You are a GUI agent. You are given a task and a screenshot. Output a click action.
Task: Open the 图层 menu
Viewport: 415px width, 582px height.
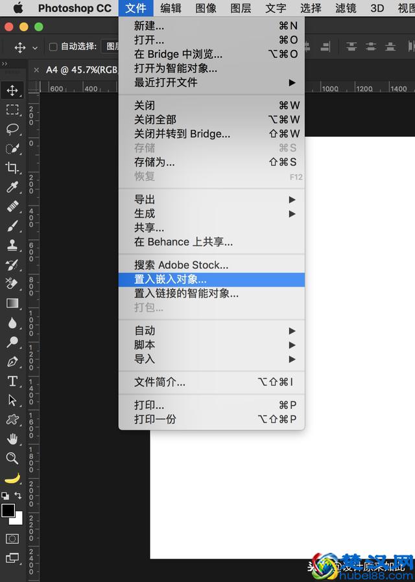(x=241, y=8)
